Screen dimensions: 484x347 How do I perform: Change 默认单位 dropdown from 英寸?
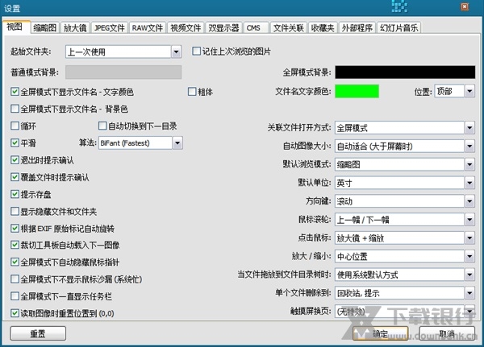[x=405, y=183]
